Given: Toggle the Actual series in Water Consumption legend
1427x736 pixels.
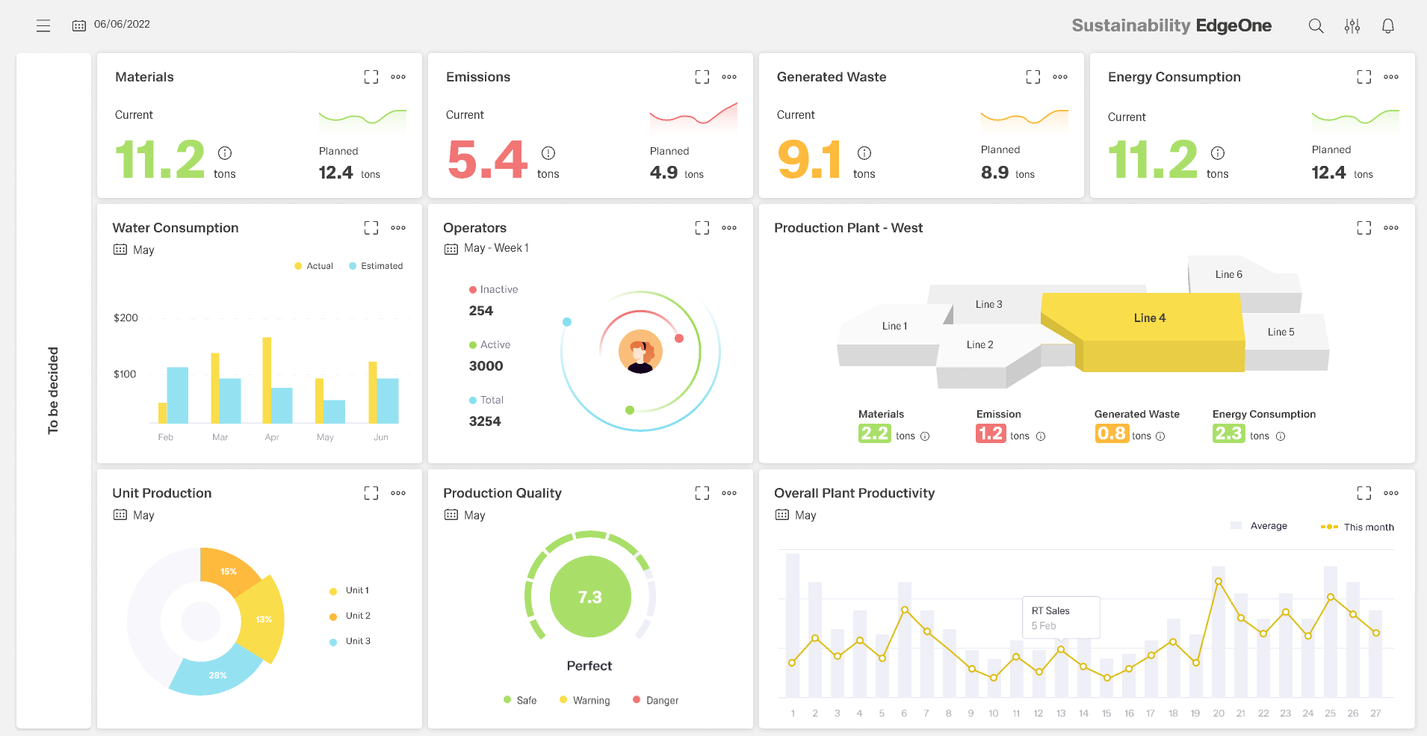Looking at the screenshot, I should pyautogui.click(x=314, y=266).
